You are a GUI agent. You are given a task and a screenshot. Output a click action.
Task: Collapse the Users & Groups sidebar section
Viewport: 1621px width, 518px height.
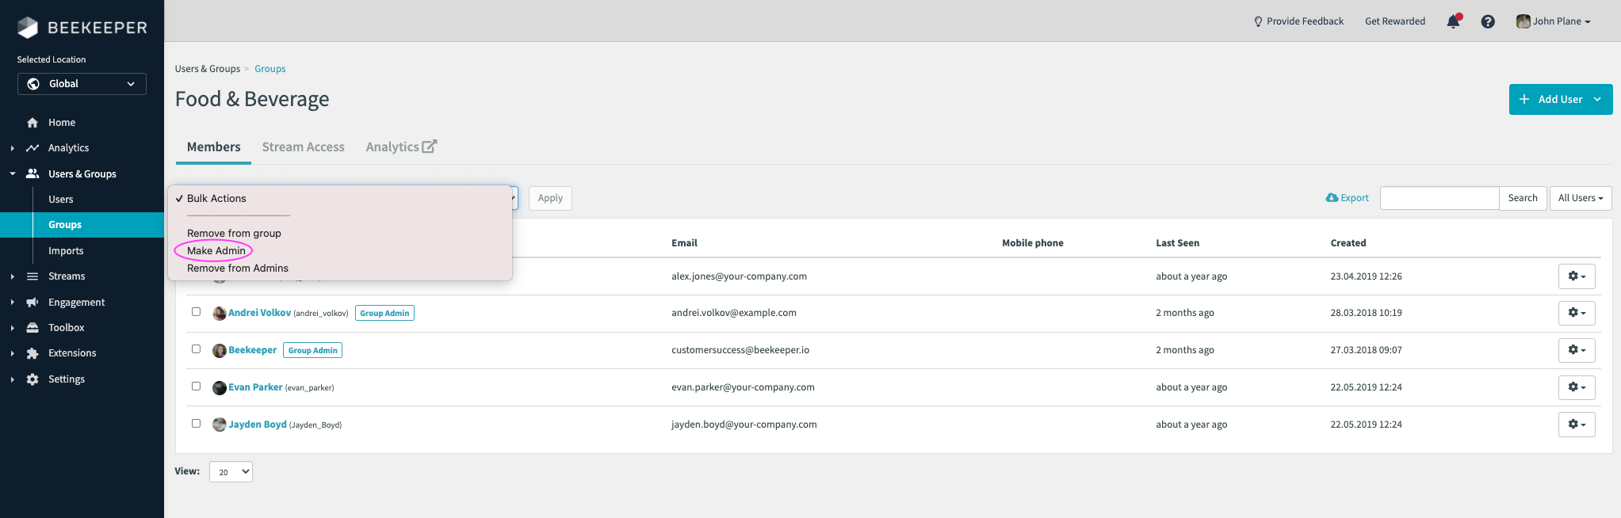coord(12,173)
